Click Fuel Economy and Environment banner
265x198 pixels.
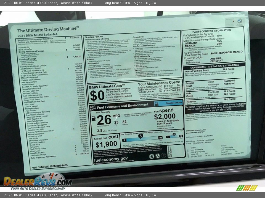123,106
